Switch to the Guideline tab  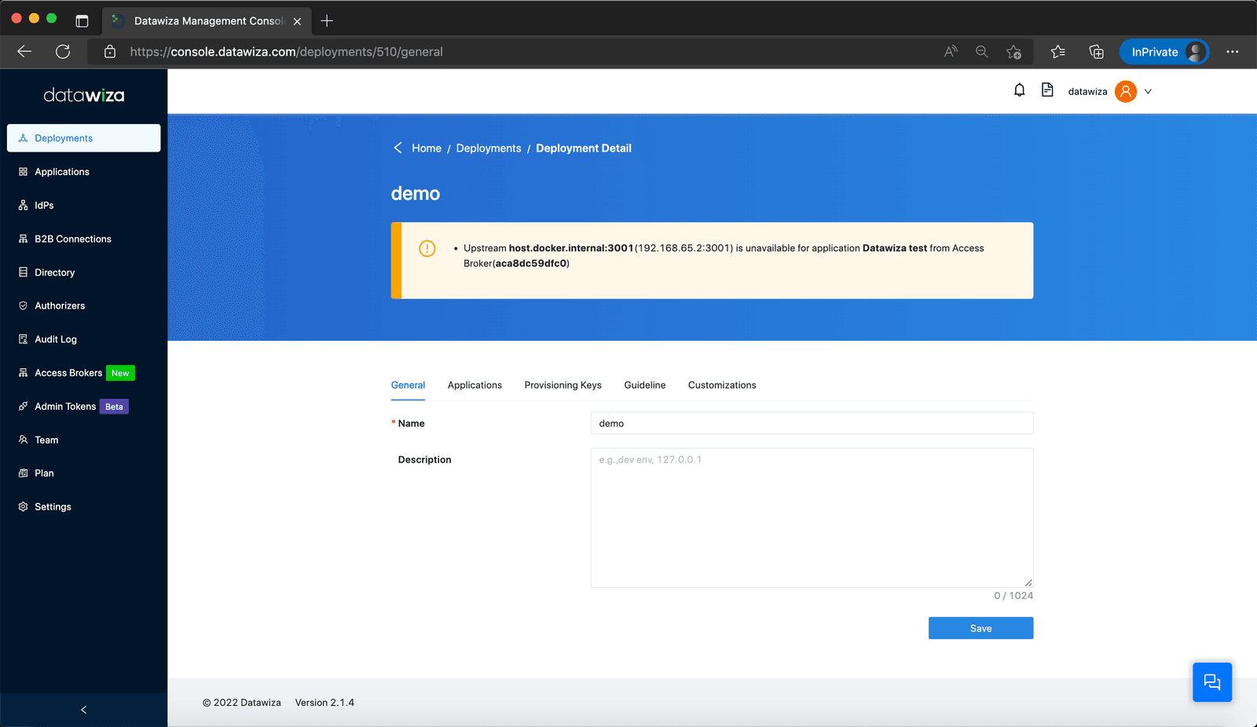(x=645, y=385)
